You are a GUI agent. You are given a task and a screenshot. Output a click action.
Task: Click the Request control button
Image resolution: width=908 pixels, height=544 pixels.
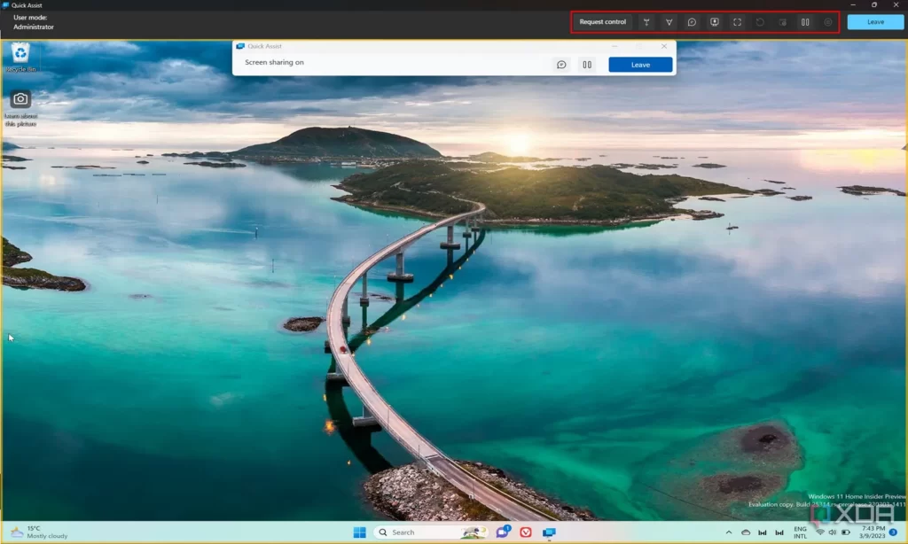point(602,22)
